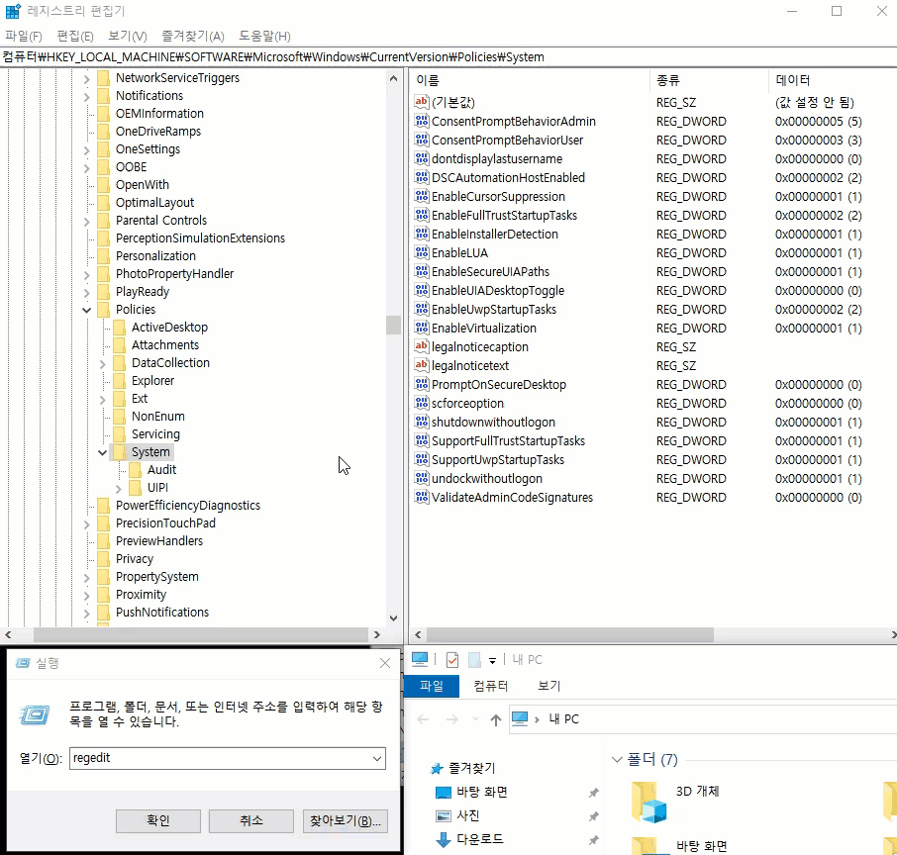This screenshot has width=897, height=855.
Task: Click the 이름 column header
Action: [x=530, y=80]
